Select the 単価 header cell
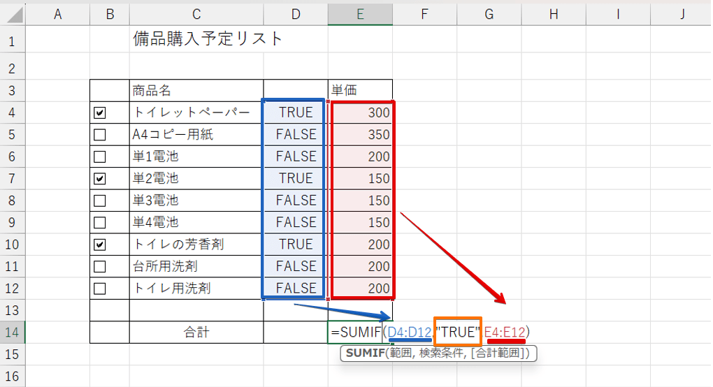 [360, 90]
